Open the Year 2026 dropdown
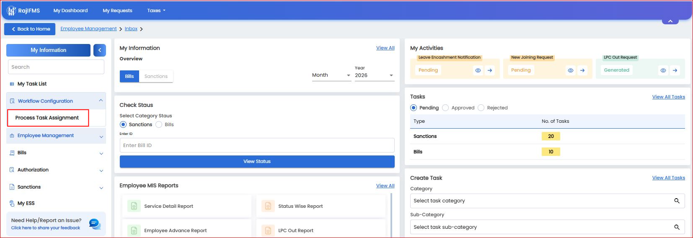 pos(375,75)
